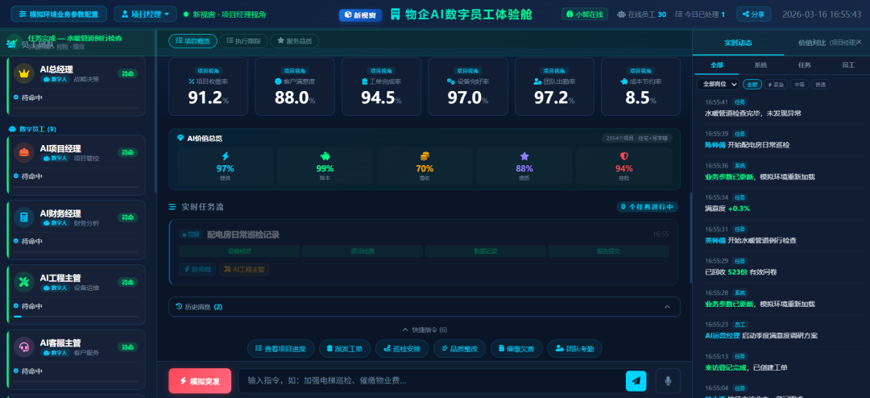Click the wrench avatar of AI工程主管
Image resolution: width=870 pixels, height=398 pixels.
(x=24, y=283)
